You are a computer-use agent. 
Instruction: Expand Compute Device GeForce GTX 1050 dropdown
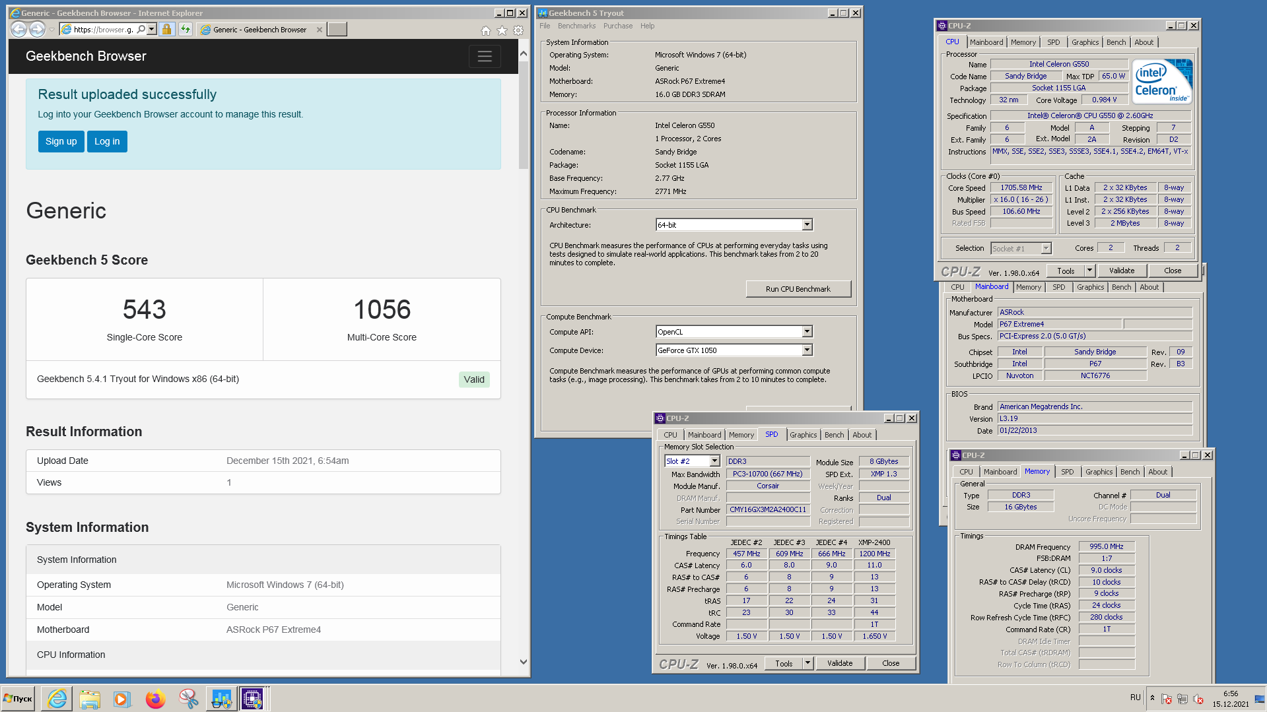pyautogui.click(x=807, y=350)
